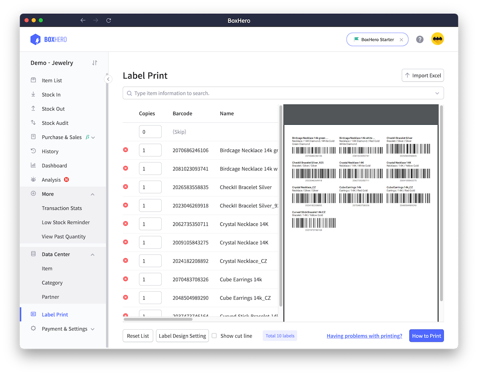Click the browser back arrow
This screenshot has width=478, height=375.
83,20
